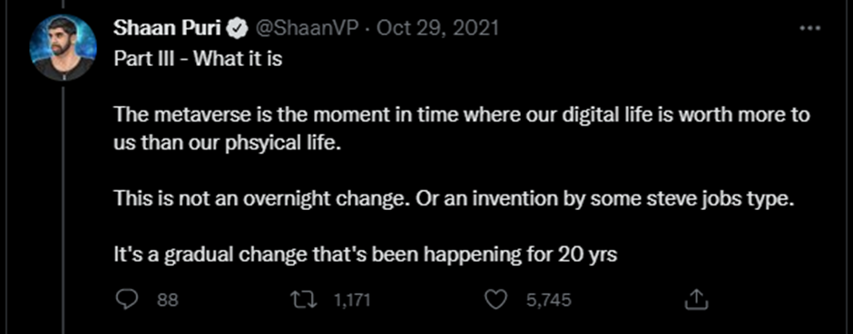Like the tweet with heart icon
The image size is (853, 334).
point(495,300)
